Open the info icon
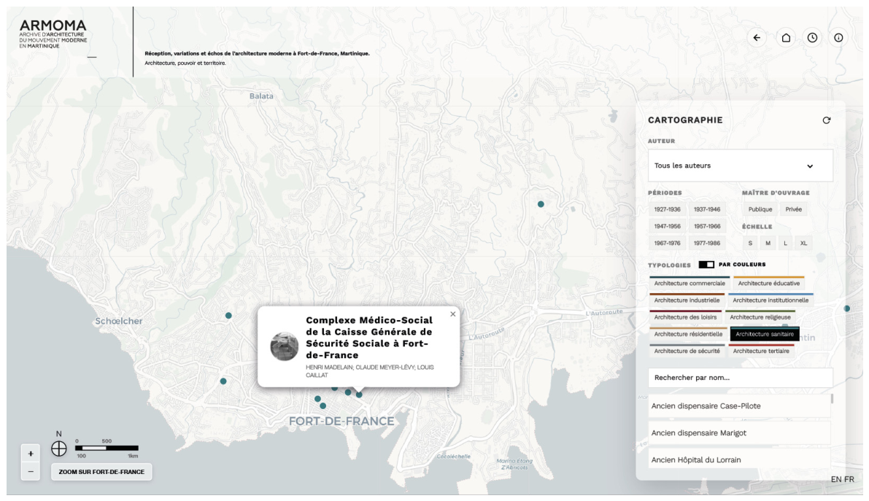 tap(838, 38)
